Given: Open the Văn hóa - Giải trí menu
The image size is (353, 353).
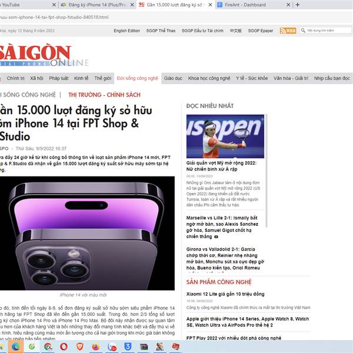Looking at the screenshot, I should point(291,78).
